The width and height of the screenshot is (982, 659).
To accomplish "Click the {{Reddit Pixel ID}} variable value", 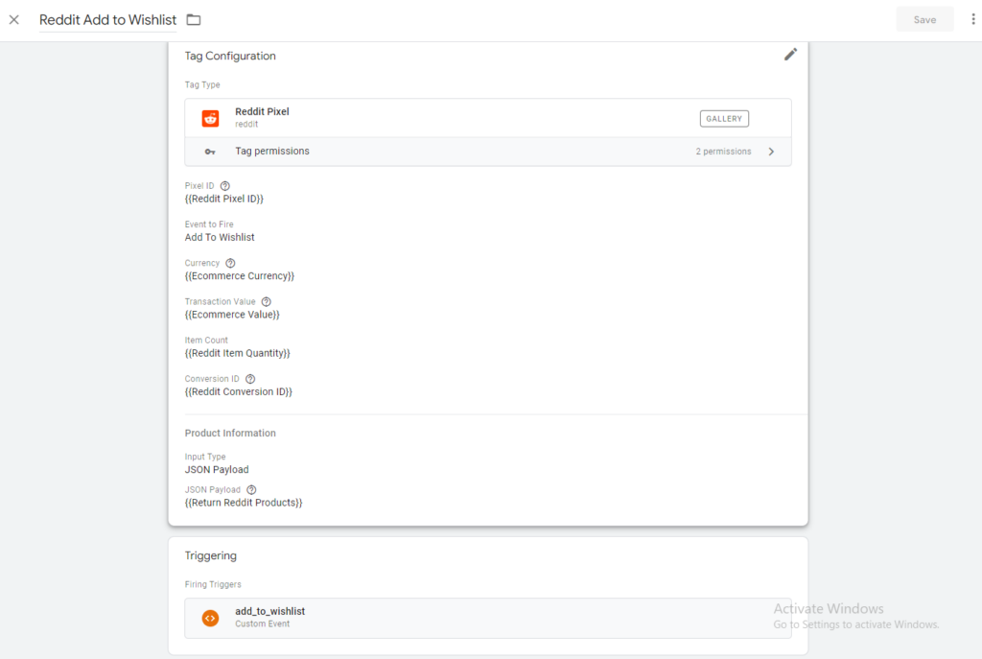I will coord(223,199).
